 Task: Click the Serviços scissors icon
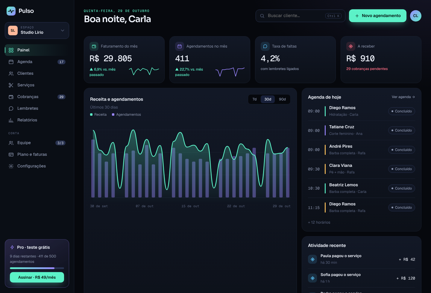11,85
